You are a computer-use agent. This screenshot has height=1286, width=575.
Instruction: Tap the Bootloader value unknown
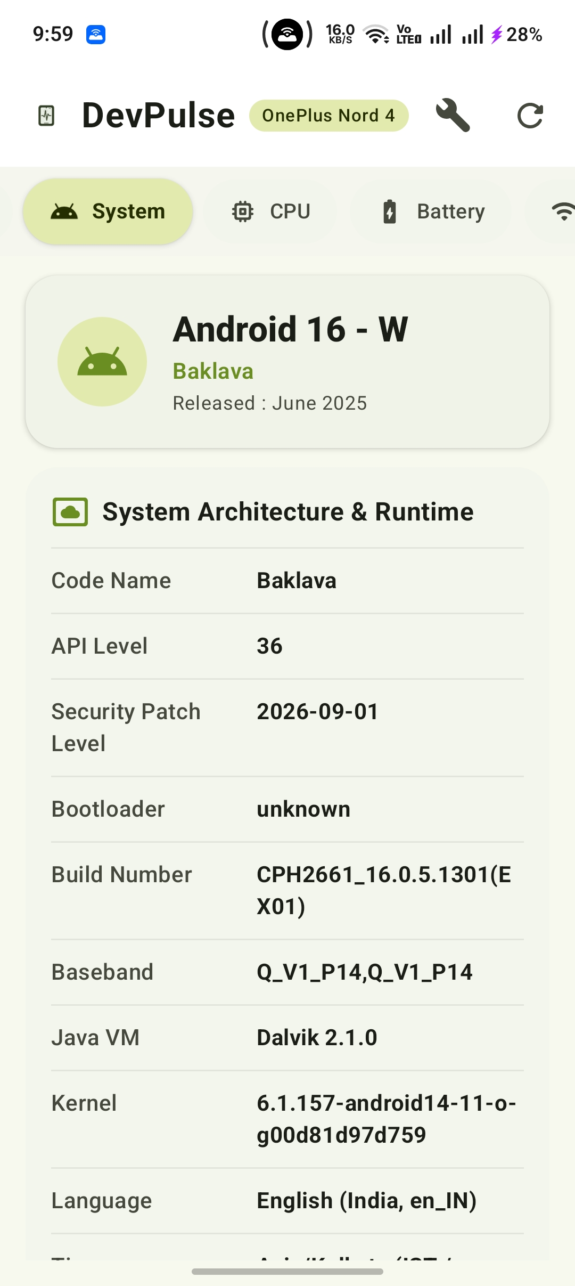[303, 809]
